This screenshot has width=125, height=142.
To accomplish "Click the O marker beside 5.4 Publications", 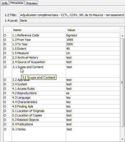I will tap(5, 124).
